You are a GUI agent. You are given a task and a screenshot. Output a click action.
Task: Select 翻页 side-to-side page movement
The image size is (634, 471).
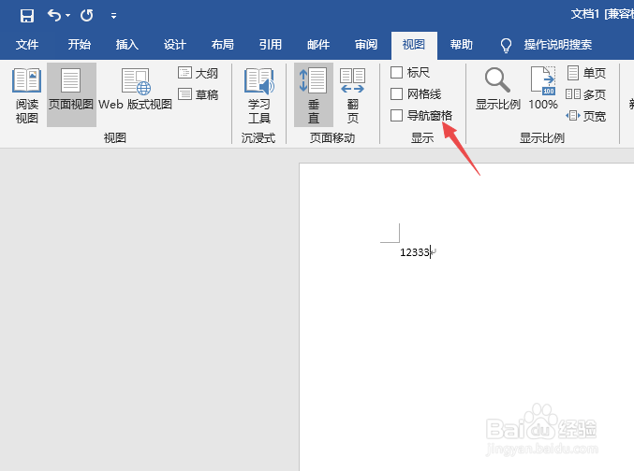pyautogui.click(x=352, y=95)
